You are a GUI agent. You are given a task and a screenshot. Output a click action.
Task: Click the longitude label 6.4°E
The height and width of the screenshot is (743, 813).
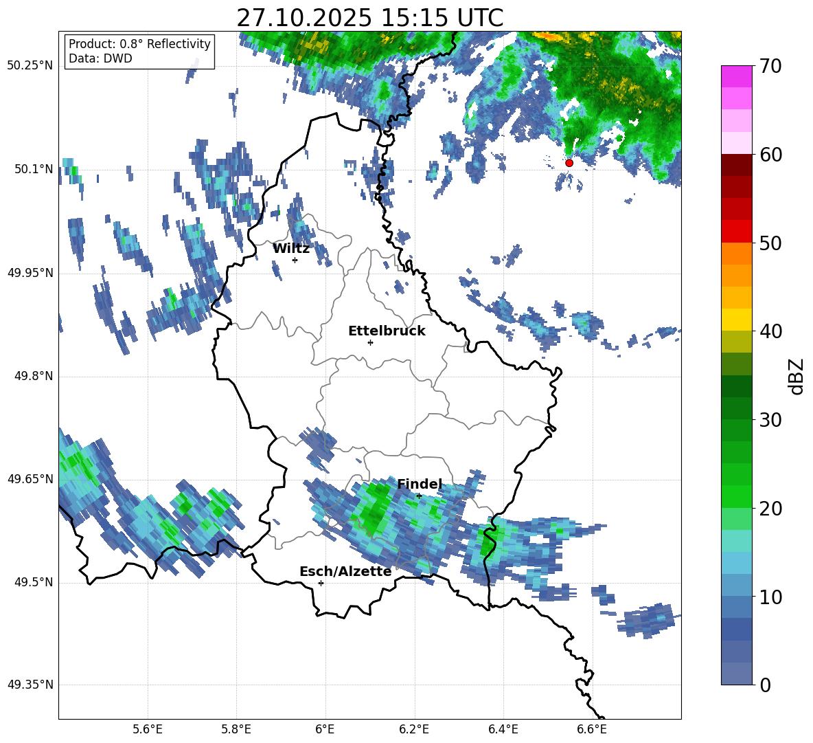tap(503, 729)
